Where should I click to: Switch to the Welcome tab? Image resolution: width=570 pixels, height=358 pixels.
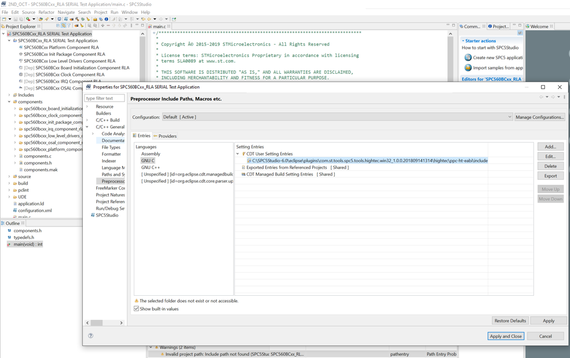click(539, 26)
